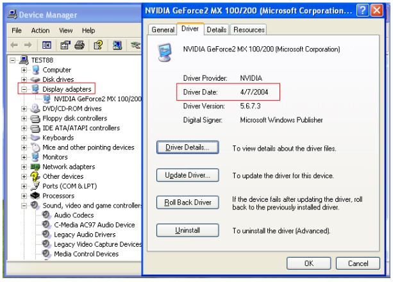Select NVIDIA GeForce2 MX 100/200 tree item

pyautogui.click(x=97, y=99)
